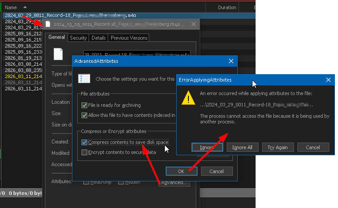Click the sort arrow on Name column

coord(24,7)
